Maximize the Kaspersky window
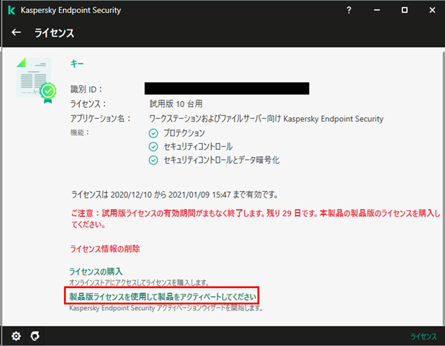This screenshot has width=445, height=346. [405, 10]
